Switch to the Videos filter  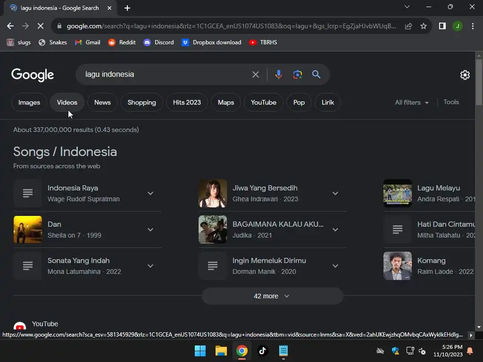[x=67, y=102]
